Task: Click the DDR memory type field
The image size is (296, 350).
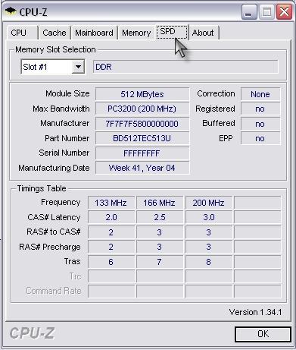Action: (185, 67)
